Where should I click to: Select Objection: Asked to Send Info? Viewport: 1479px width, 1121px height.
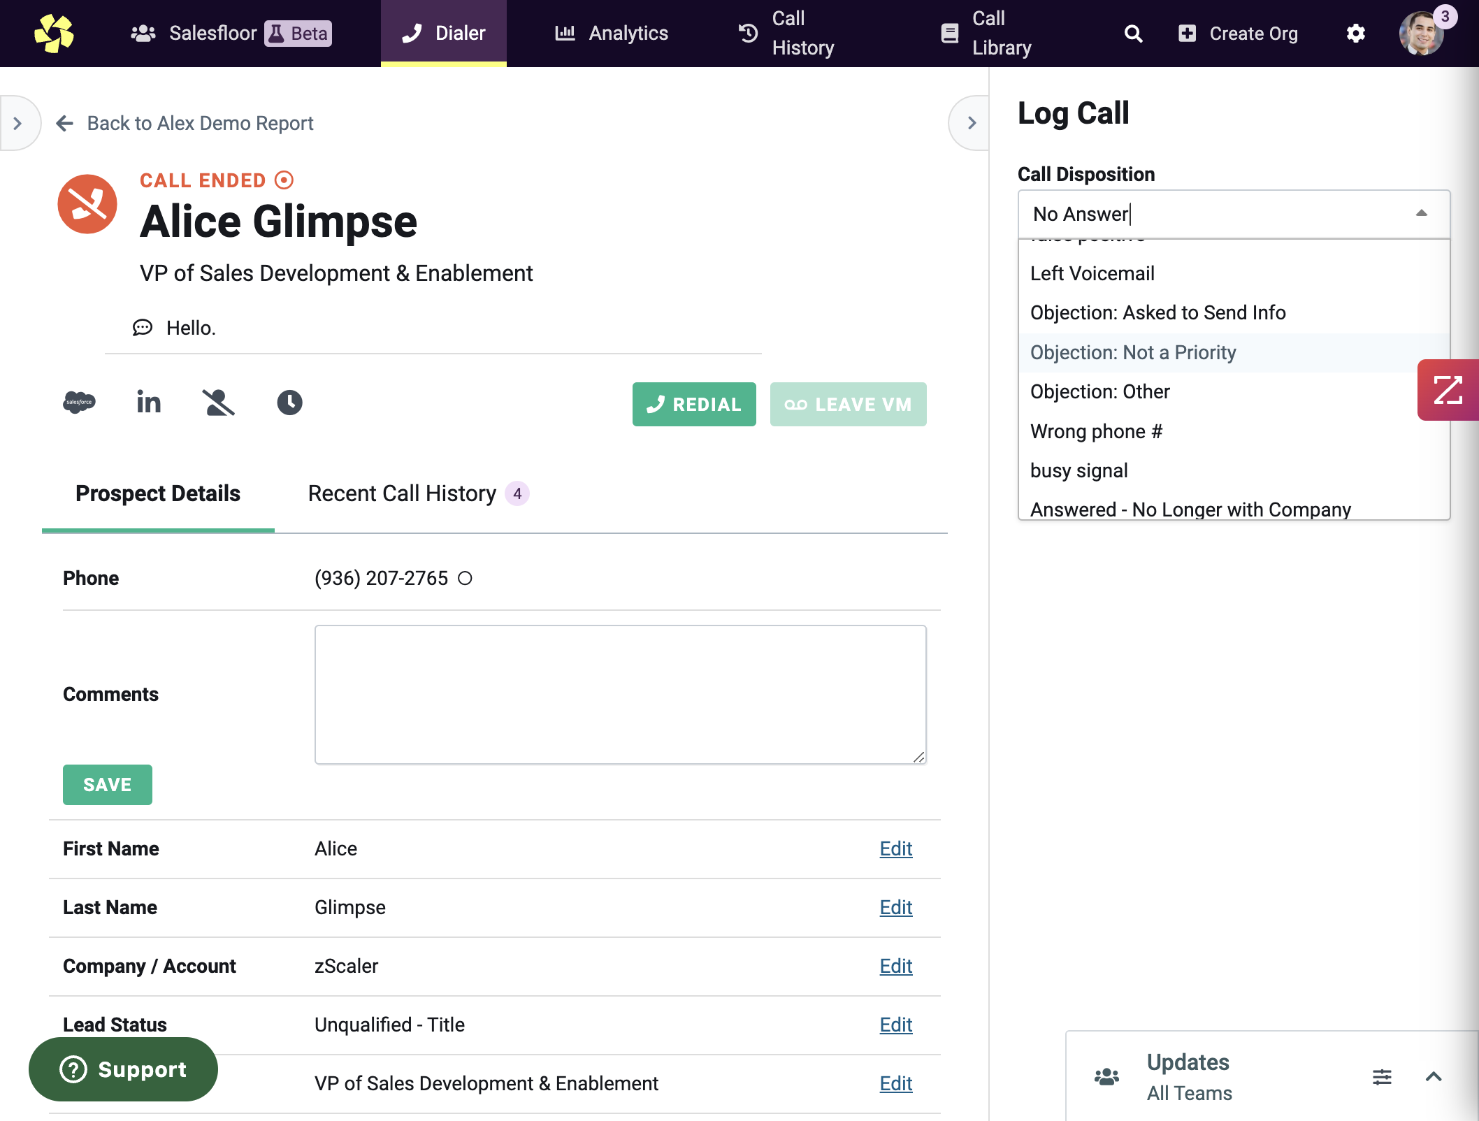(x=1234, y=312)
